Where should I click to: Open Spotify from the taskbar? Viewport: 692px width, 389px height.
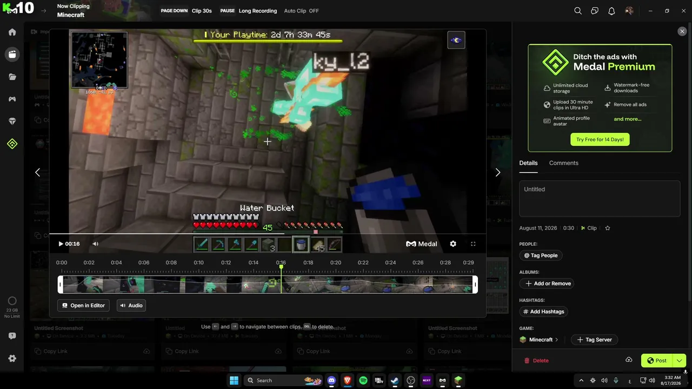[363, 380]
